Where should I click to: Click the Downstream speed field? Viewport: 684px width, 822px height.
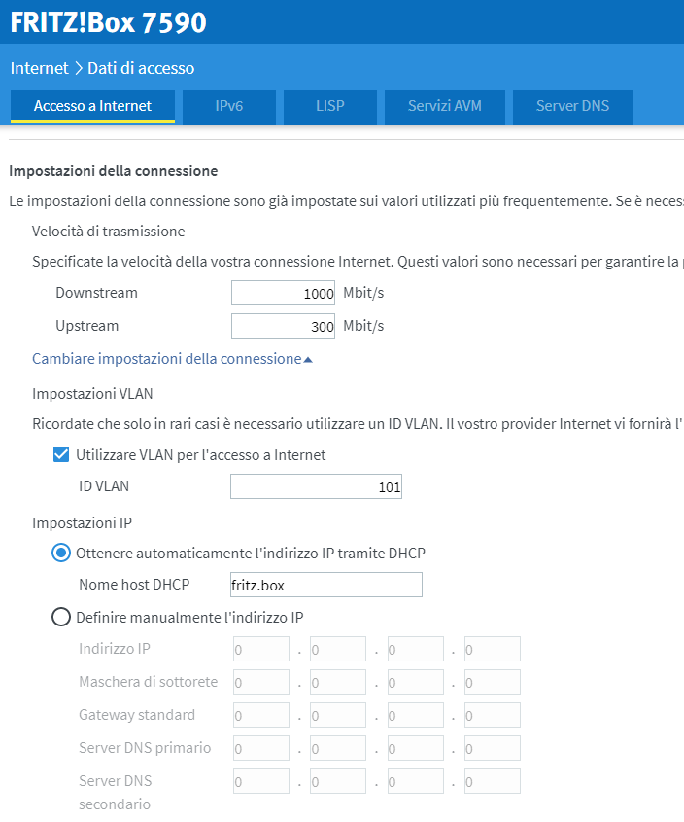pos(283,293)
